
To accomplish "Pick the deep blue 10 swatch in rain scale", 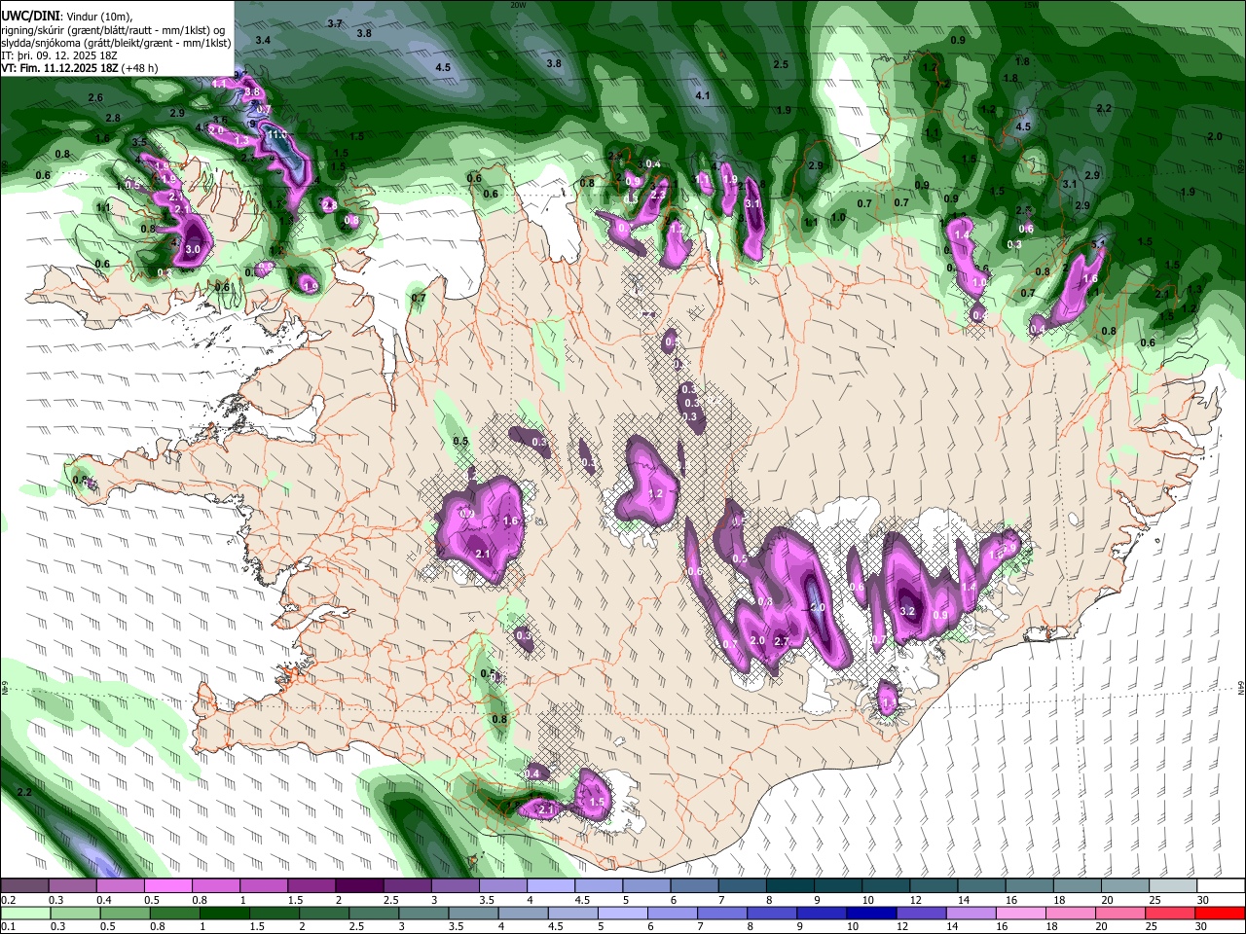I will tap(870, 913).
